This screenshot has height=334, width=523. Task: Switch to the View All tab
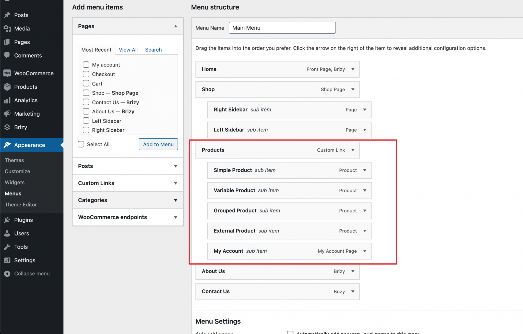[x=128, y=50]
